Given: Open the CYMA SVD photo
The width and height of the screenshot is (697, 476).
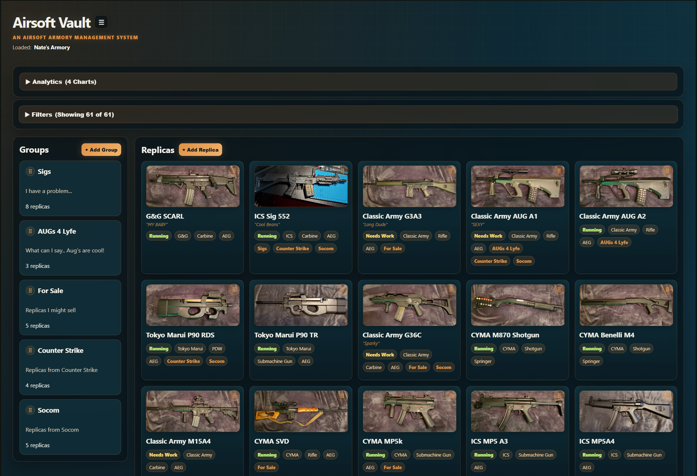Looking at the screenshot, I should click(x=301, y=411).
